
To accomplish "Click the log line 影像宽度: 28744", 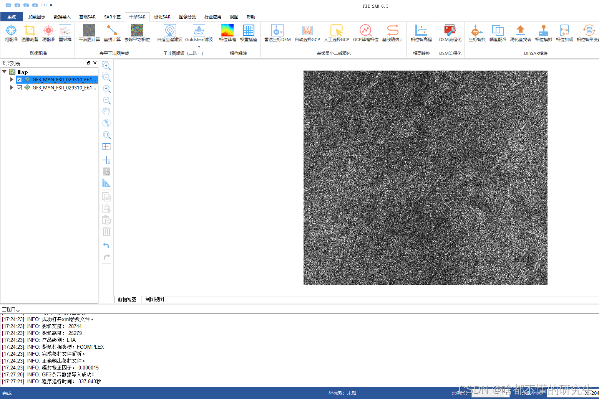I will (42, 326).
